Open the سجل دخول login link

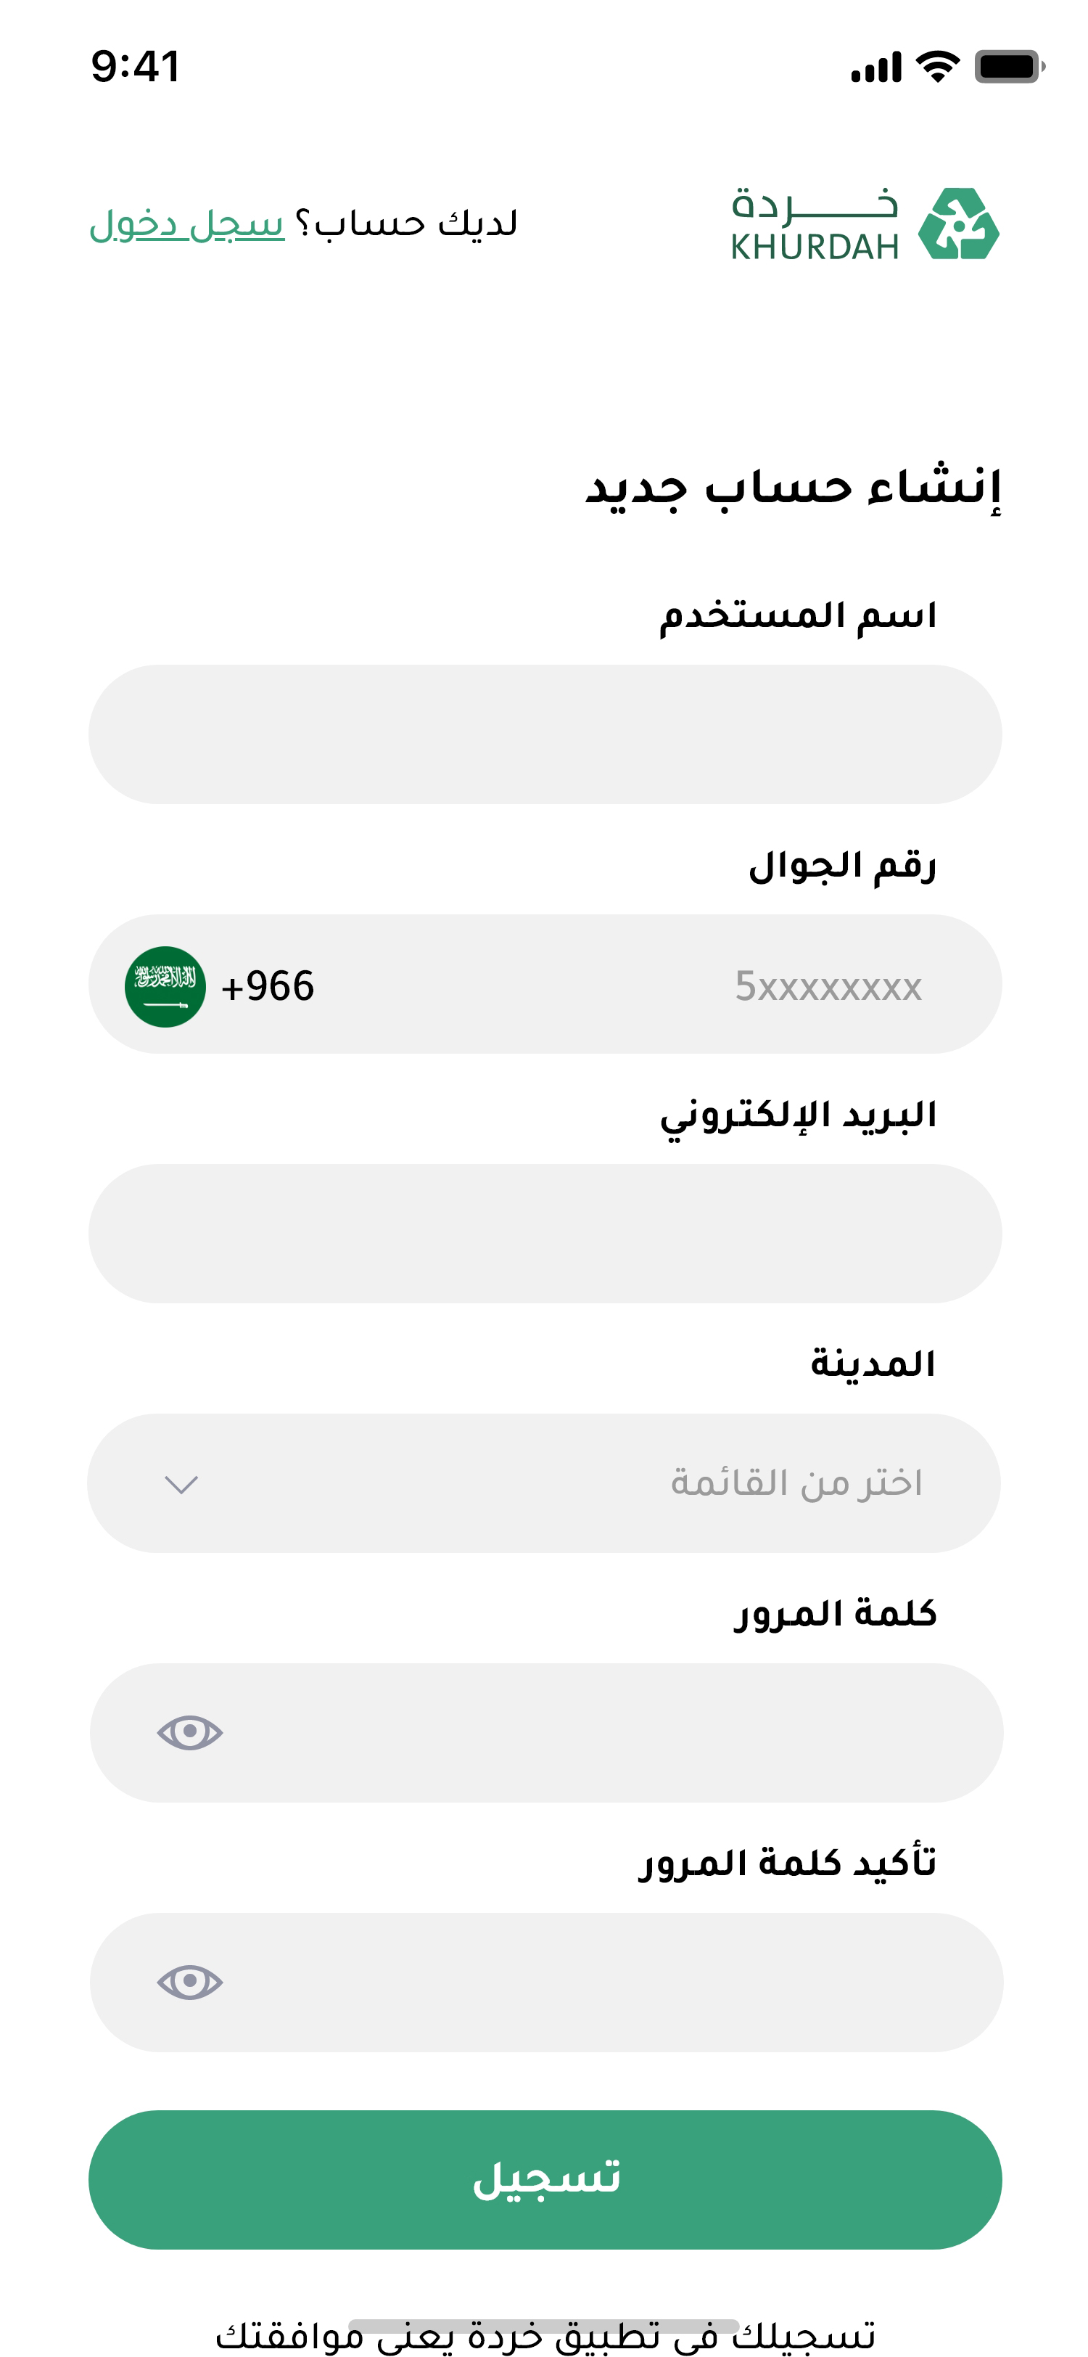187,224
